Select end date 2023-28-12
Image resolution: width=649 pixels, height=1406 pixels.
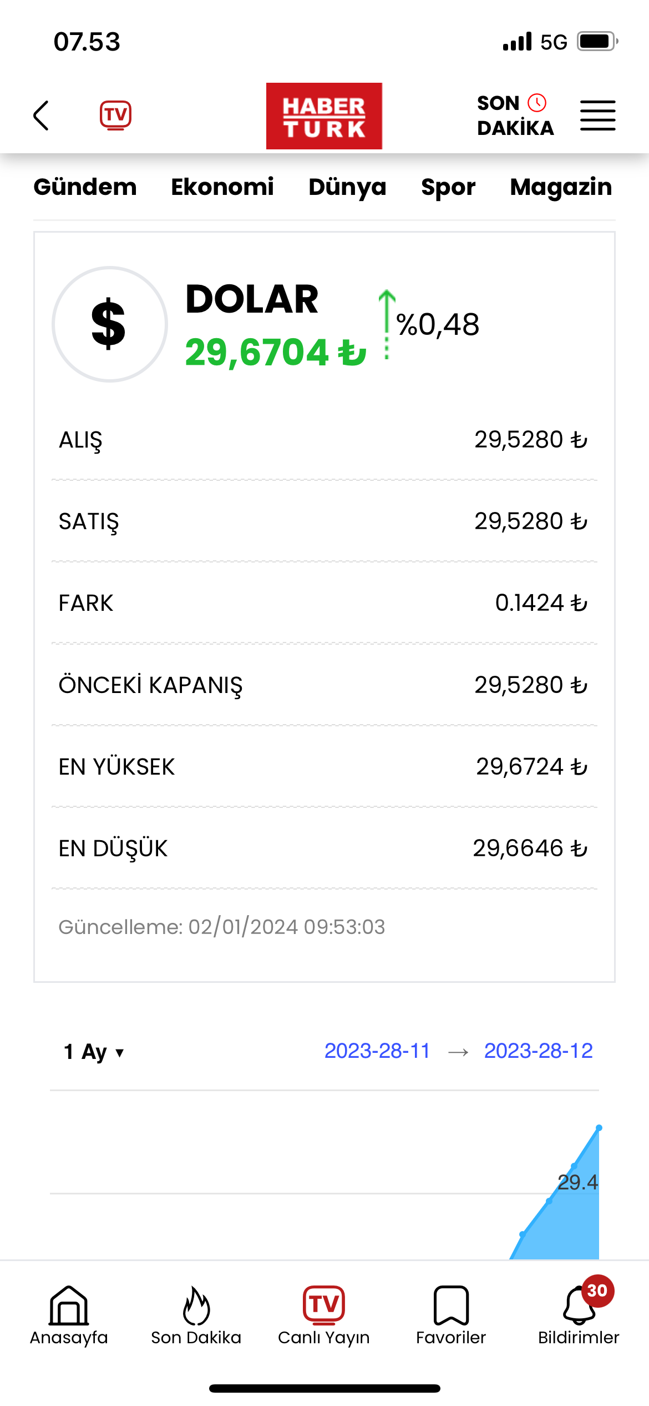[539, 1051]
